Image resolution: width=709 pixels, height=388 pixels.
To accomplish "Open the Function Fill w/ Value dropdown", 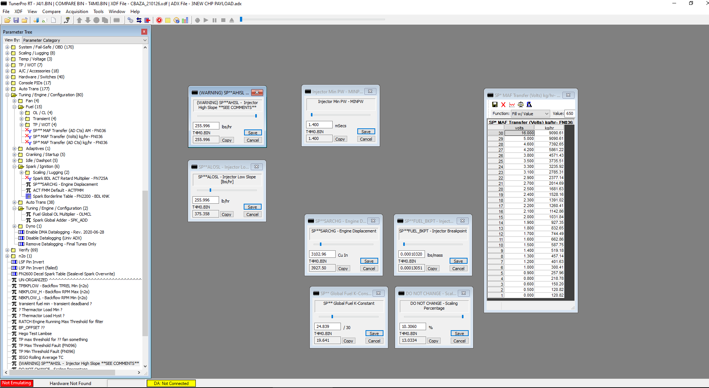I will click(530, 114).
